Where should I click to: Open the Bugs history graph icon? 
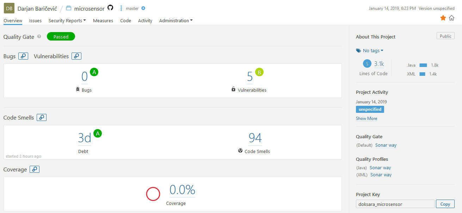tap(23, 56)
